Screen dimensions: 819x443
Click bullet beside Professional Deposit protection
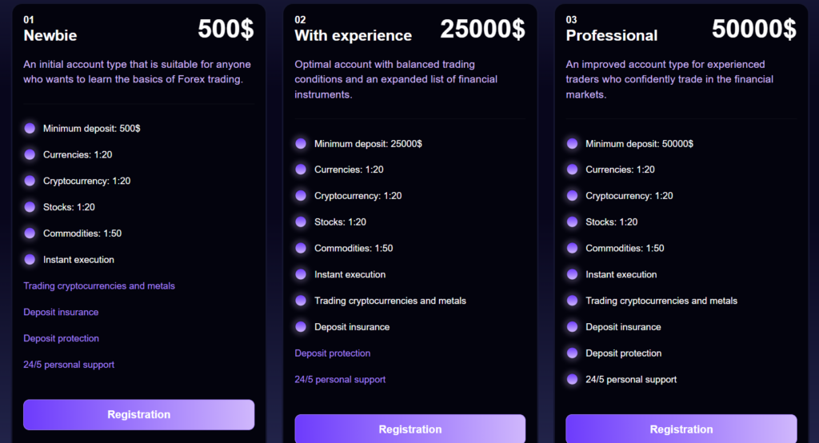tap(572, 353)
